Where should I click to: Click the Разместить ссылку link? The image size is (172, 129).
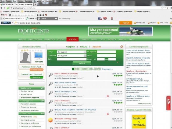point(145,103)
